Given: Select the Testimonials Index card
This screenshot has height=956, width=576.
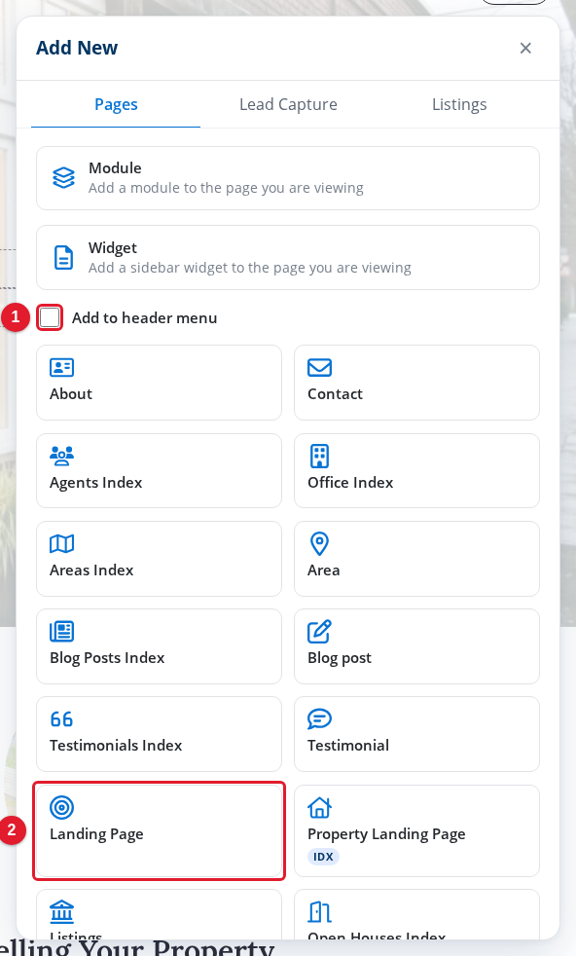Looking at the screenshot, I should point(160,734).
